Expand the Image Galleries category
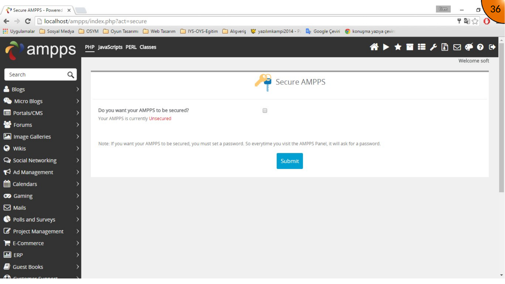 coord(41,137)
